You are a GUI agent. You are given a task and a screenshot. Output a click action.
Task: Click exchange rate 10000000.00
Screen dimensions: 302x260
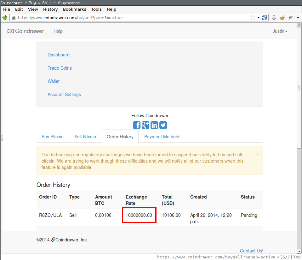tap(139, 215)
